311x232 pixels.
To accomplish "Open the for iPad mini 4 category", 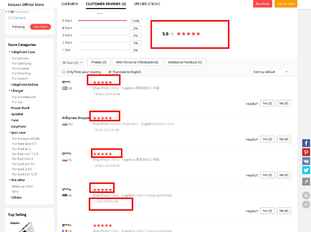I will coord(23,159).
